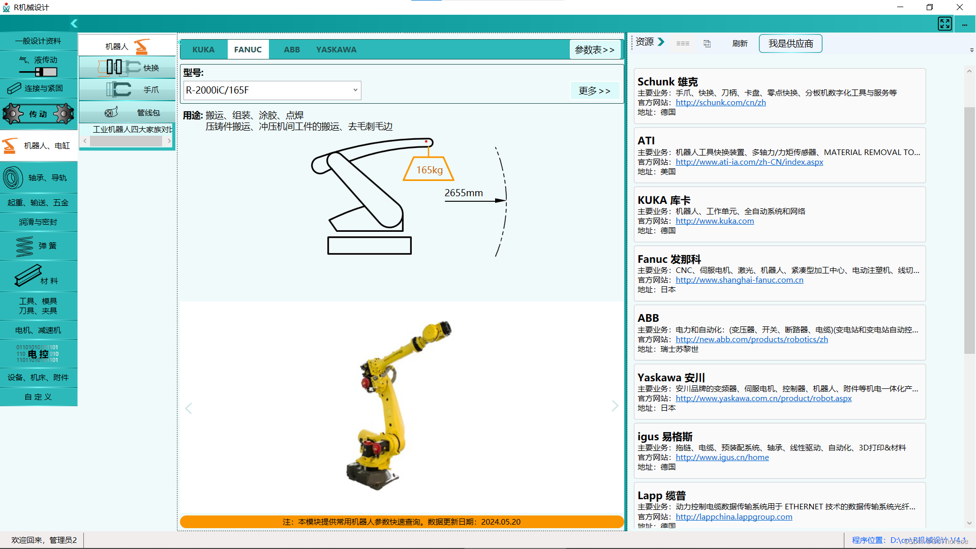The height and width of the screenshot is (549, 976).
Task: Switch to the YASKAWA tab
Action: tap(336, 50)
